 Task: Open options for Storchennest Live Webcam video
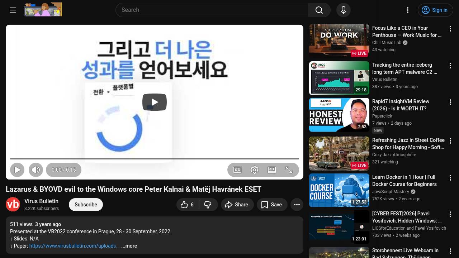tap(450, 251)
